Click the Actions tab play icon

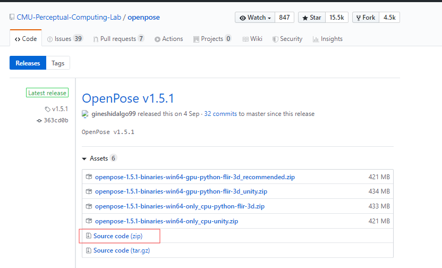[x=157, y=39]
